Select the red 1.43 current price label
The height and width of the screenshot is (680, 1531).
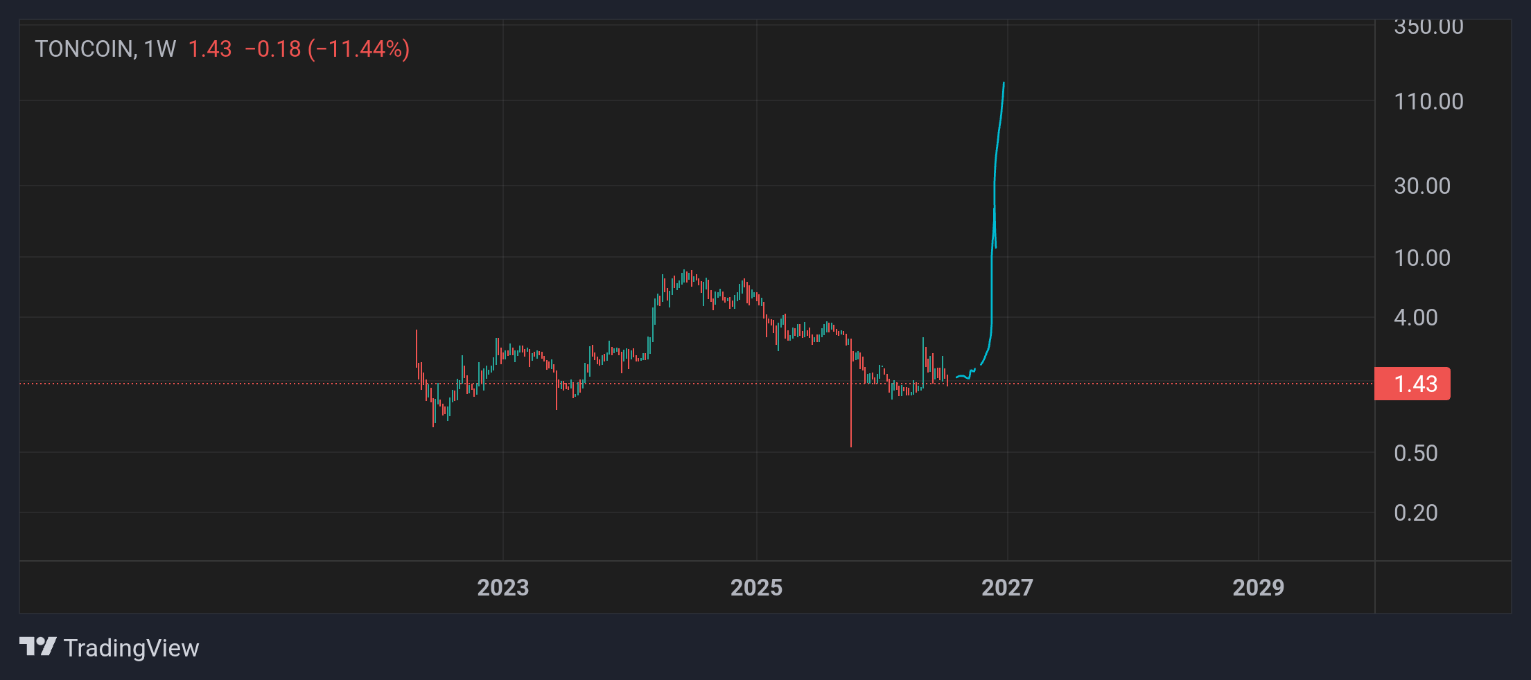tap(1412, 384)
